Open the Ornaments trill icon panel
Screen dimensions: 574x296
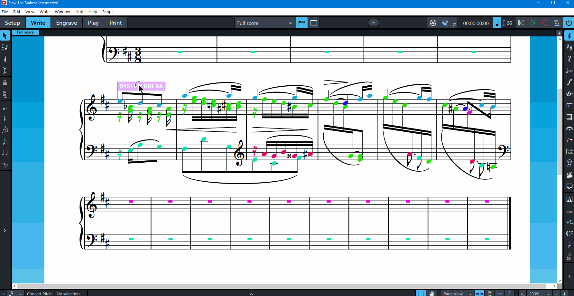(569, 94)
